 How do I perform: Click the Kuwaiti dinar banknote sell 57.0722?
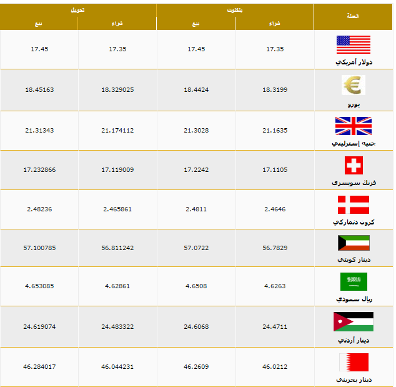click(x=196, y=248)
